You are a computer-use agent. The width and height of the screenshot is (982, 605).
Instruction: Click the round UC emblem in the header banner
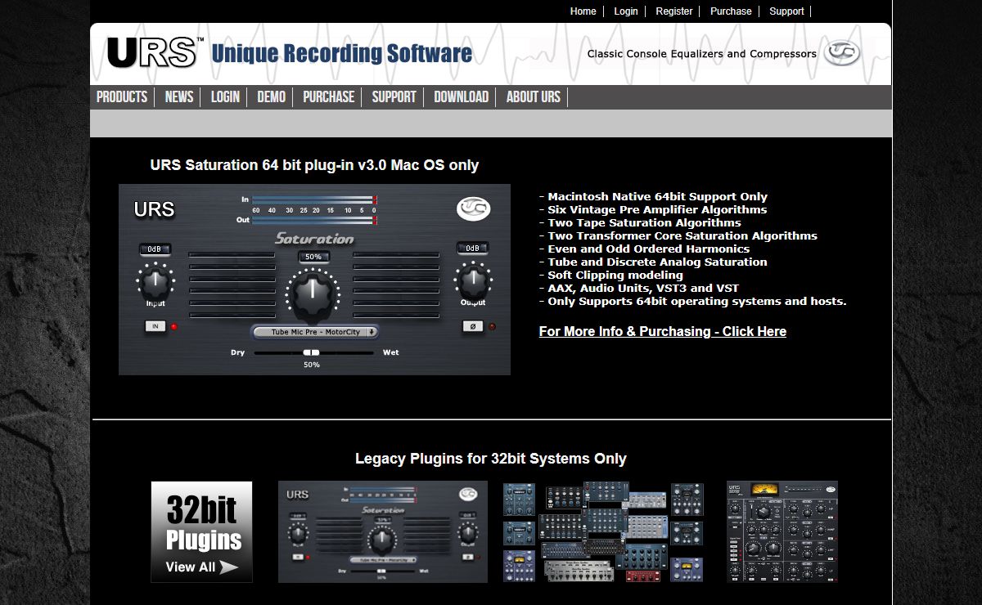point(841,53)
